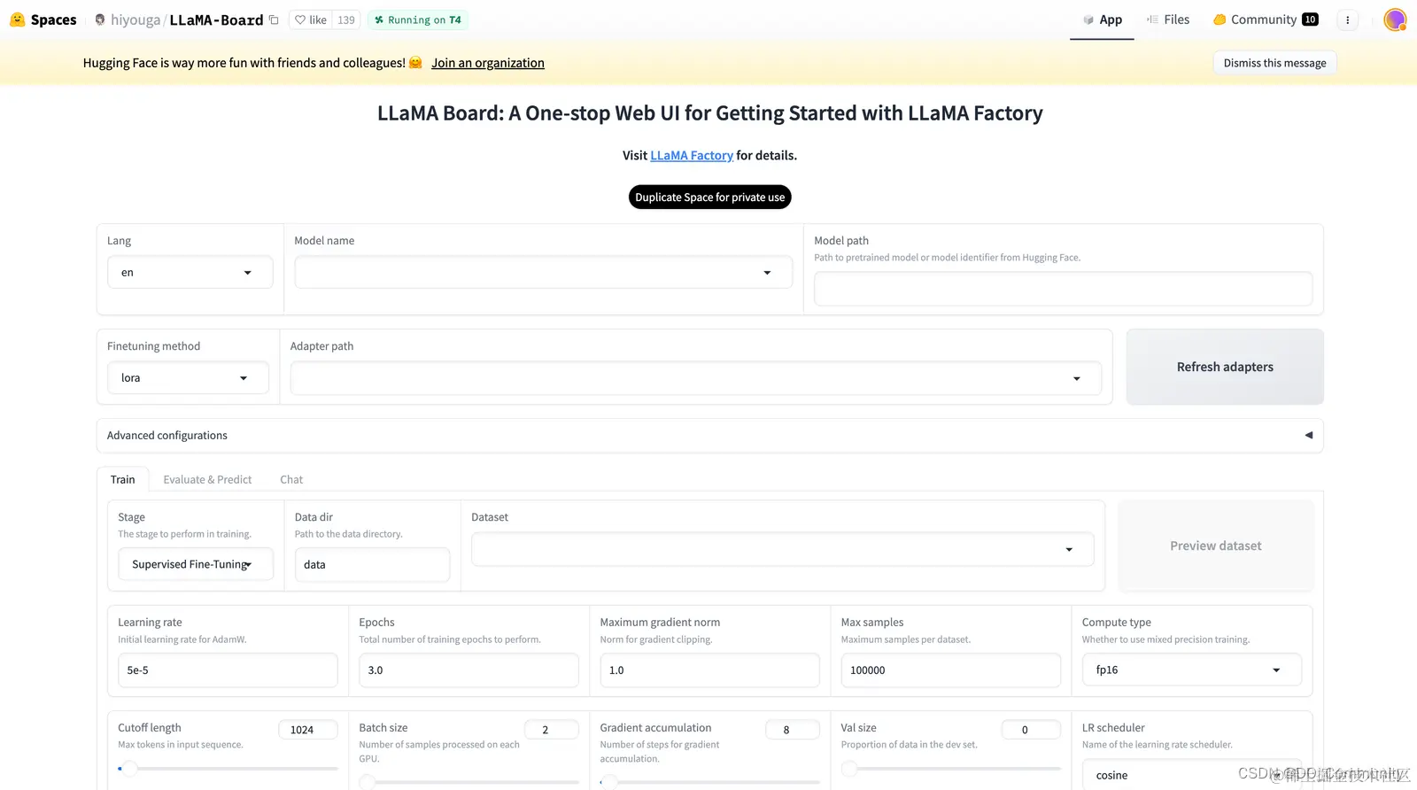The image size is (1417, 790).
Task: Open the Model name dropdown
Action: click(x=543, y=272)
